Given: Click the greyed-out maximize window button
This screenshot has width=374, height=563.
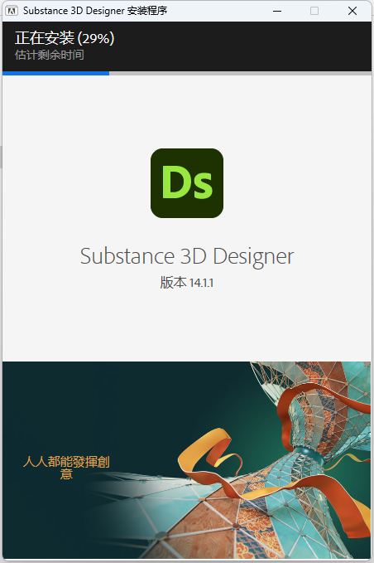Looking at the screenshot, I should click(314, 11).
